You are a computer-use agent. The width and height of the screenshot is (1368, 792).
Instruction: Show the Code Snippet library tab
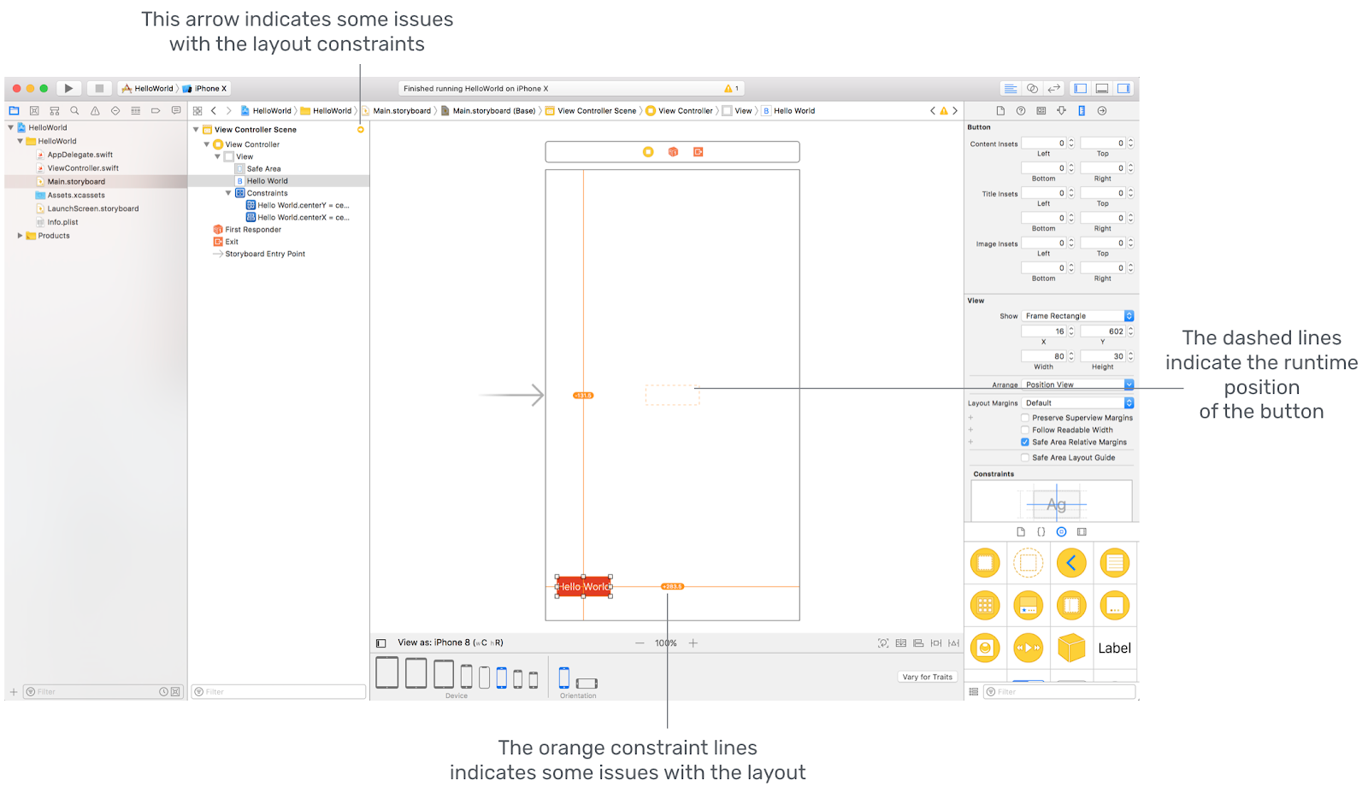coord(1041,531)
